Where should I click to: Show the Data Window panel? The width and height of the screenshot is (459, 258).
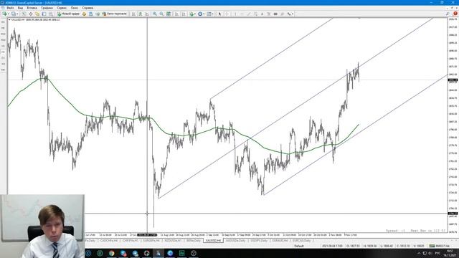click(30, 14)
